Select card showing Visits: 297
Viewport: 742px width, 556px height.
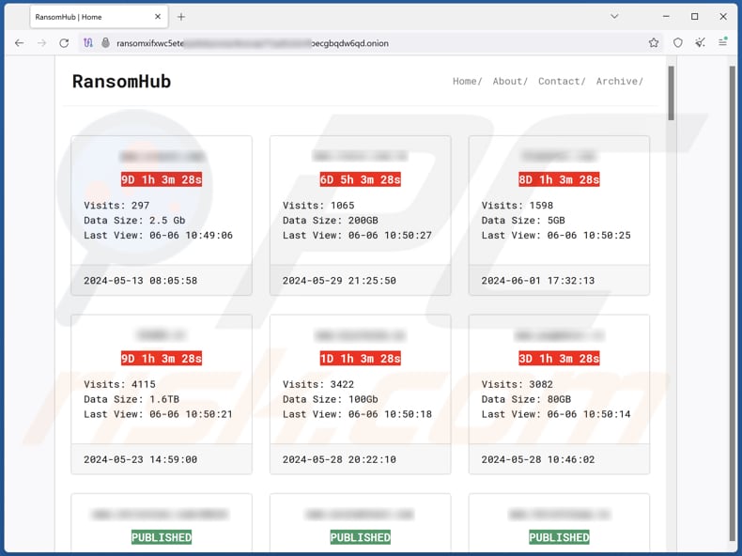(162, 215)
